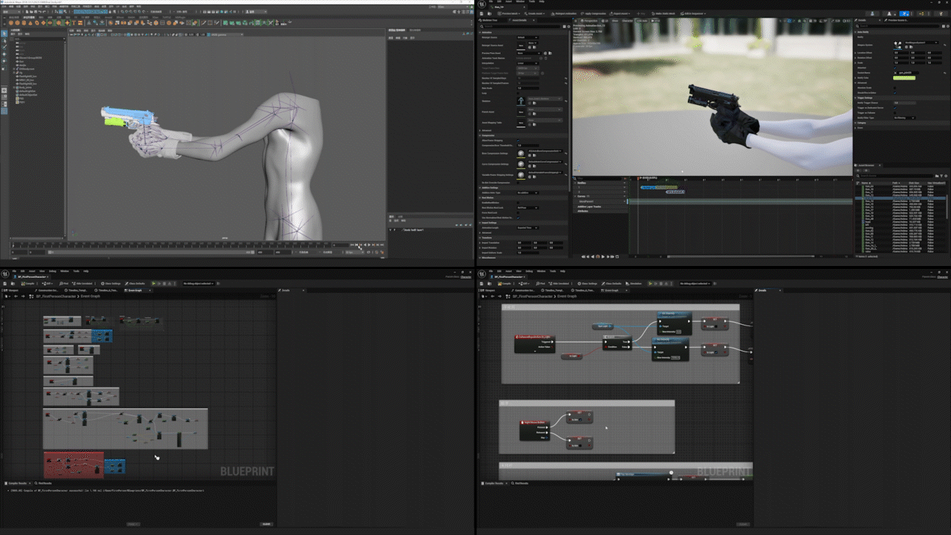Screen dimensions: 951x535
Task: Open the Niagara System asset dropdown
Action: [921, 42]
